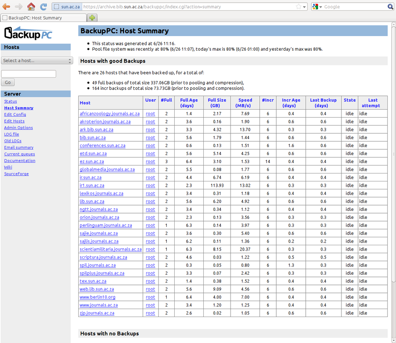Select the BackupPC: Host Summary tab
The height and width of the screenshot is (343, 396).
44,18
